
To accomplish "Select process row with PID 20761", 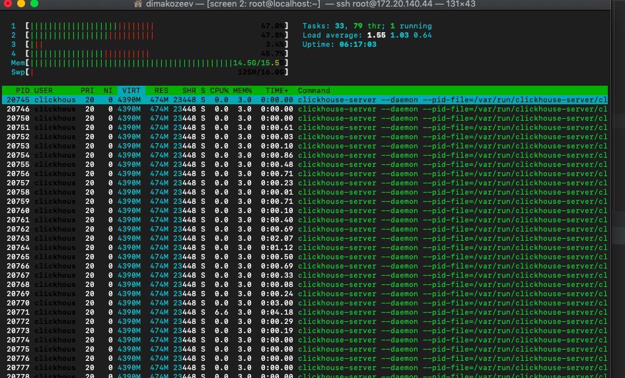I will (305, 220).
